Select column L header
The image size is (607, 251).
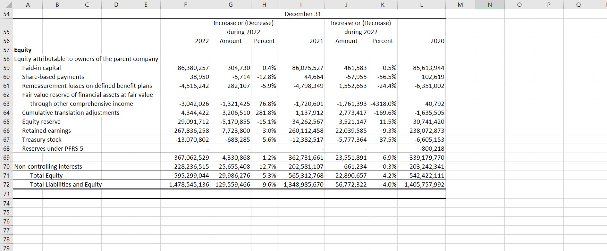(421, 4)
